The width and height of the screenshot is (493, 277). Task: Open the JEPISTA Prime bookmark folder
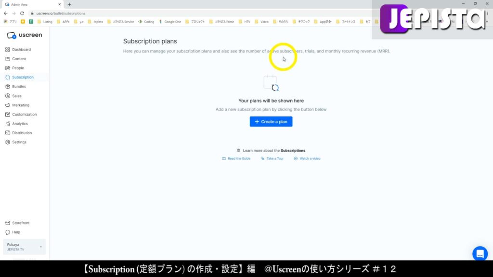tap(221, 22)
